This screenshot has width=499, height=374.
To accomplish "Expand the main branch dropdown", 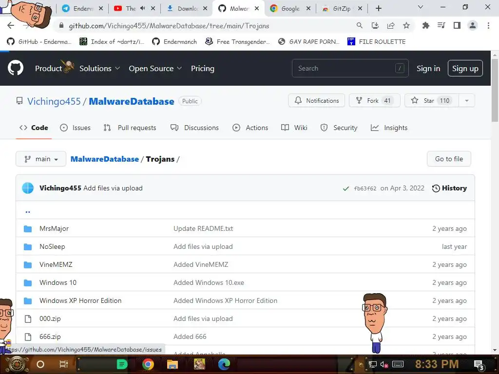I will click(x=41, y=159).
